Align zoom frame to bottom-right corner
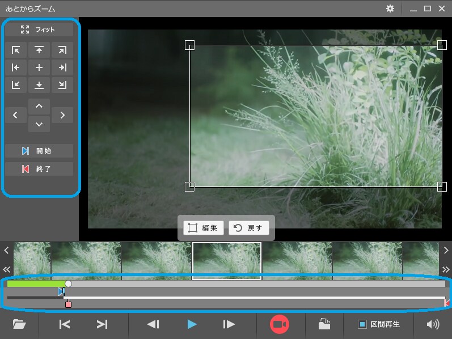 (62, 85)
